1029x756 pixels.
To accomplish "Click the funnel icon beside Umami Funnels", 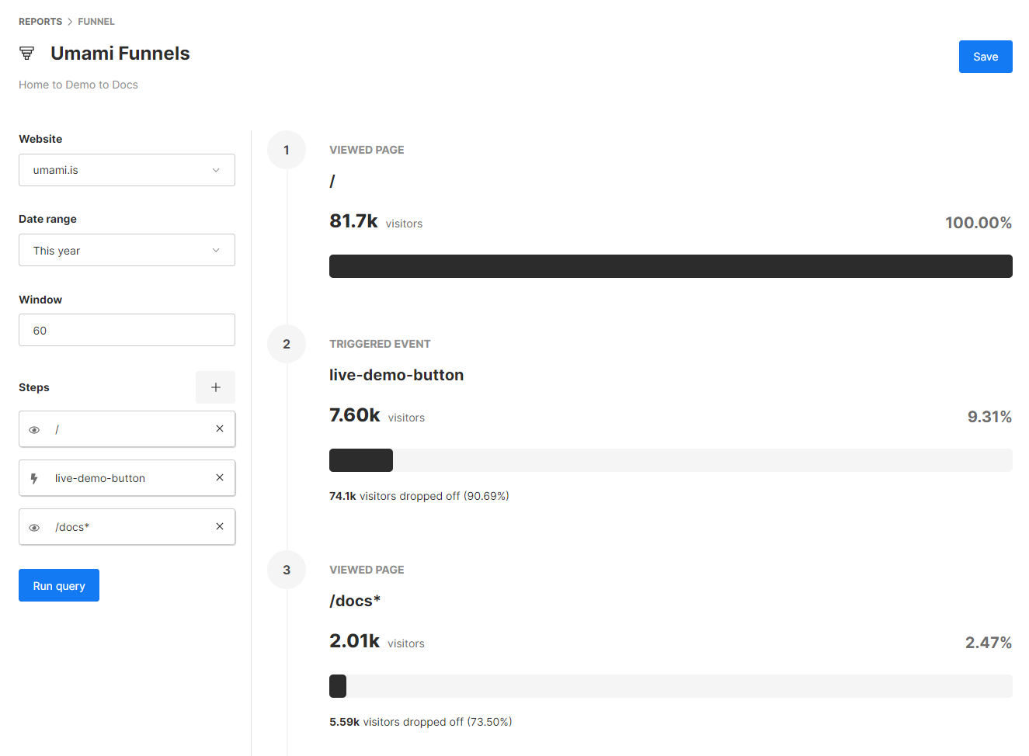I will coord(27,53).
